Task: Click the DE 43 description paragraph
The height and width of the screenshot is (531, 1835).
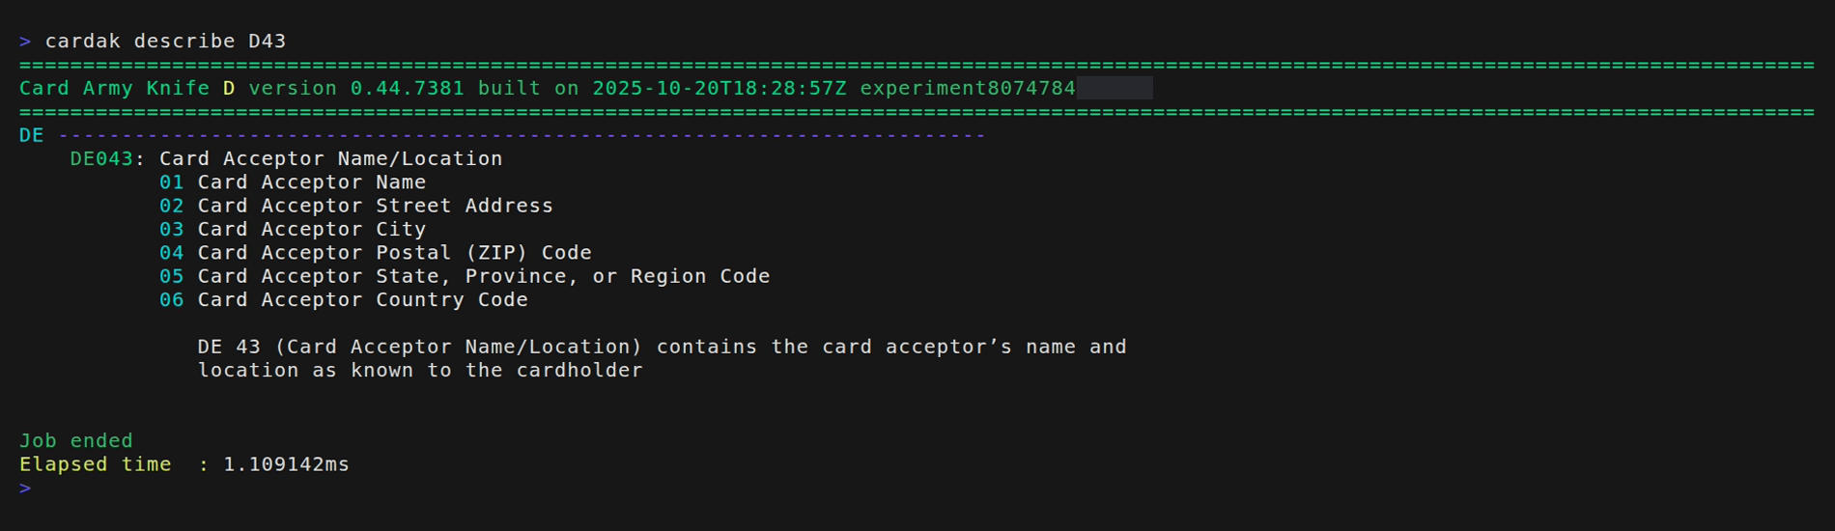Action: pos(661,358)
